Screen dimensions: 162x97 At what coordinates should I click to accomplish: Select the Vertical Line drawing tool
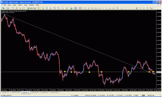pyautogui.click(x=126, y=8)
